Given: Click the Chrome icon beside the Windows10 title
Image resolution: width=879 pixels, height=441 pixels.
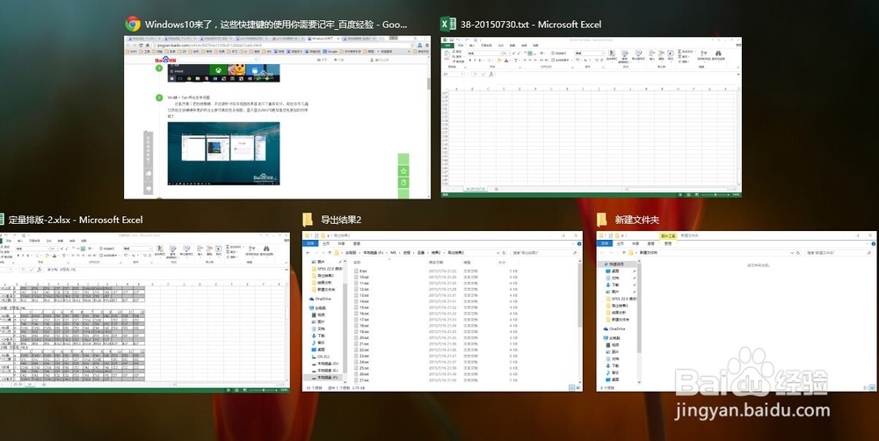Looking at the screenshot, I should click(133, 24).
